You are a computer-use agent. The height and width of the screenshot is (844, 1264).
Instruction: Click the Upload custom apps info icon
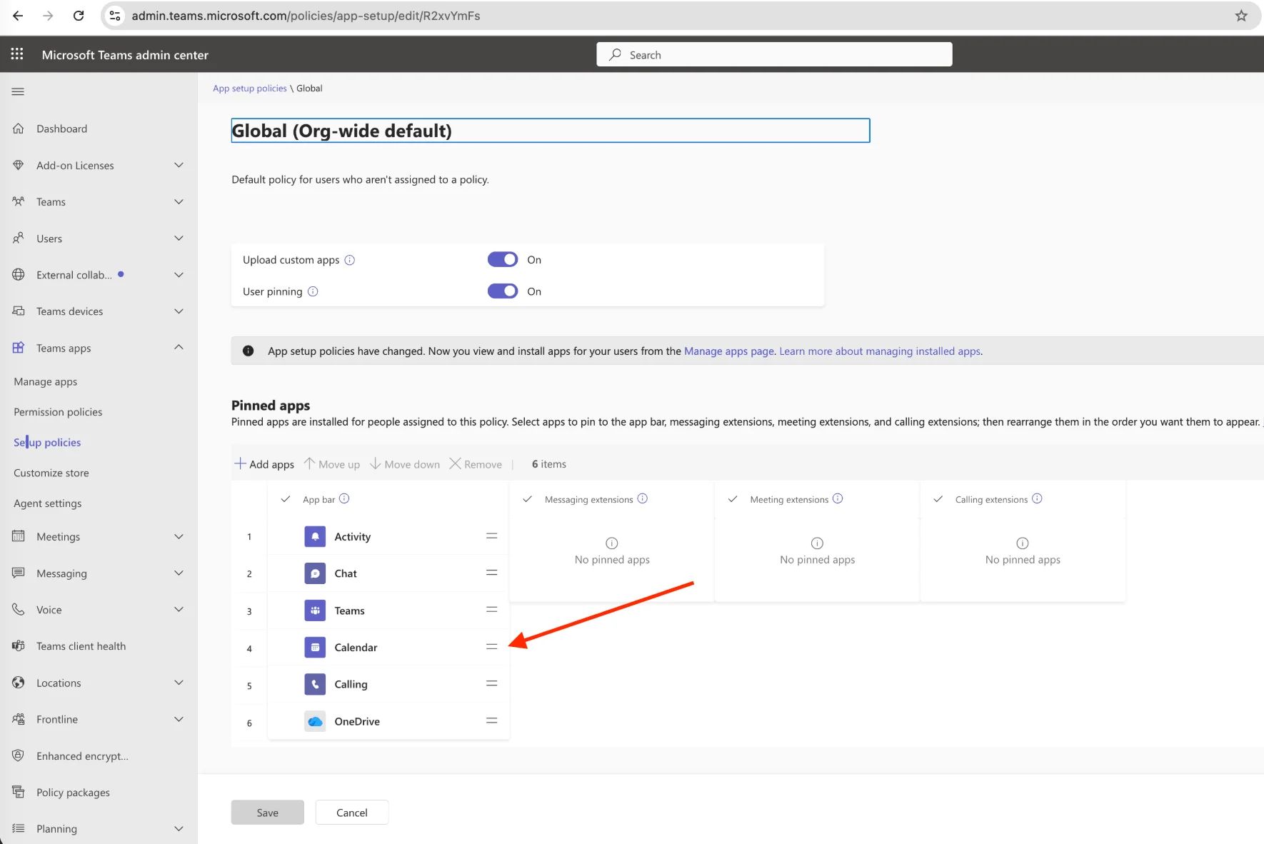point(350,260)
